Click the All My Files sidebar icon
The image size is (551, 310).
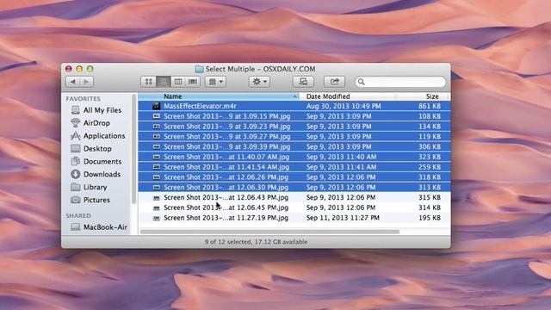75,110
